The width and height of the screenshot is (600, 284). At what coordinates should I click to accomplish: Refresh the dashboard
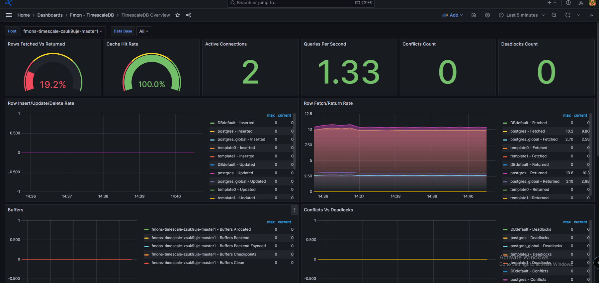point(568,15)
